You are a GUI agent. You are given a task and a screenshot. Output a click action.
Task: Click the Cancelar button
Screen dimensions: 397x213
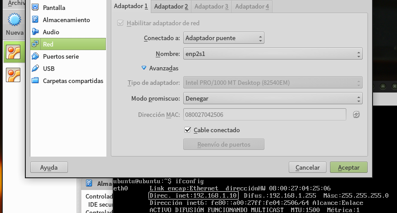(307, 167)
